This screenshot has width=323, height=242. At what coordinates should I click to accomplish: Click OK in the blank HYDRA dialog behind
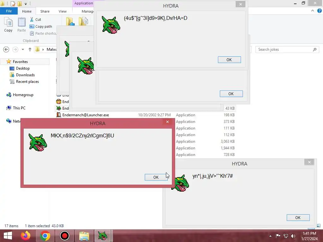click(231, 94)
